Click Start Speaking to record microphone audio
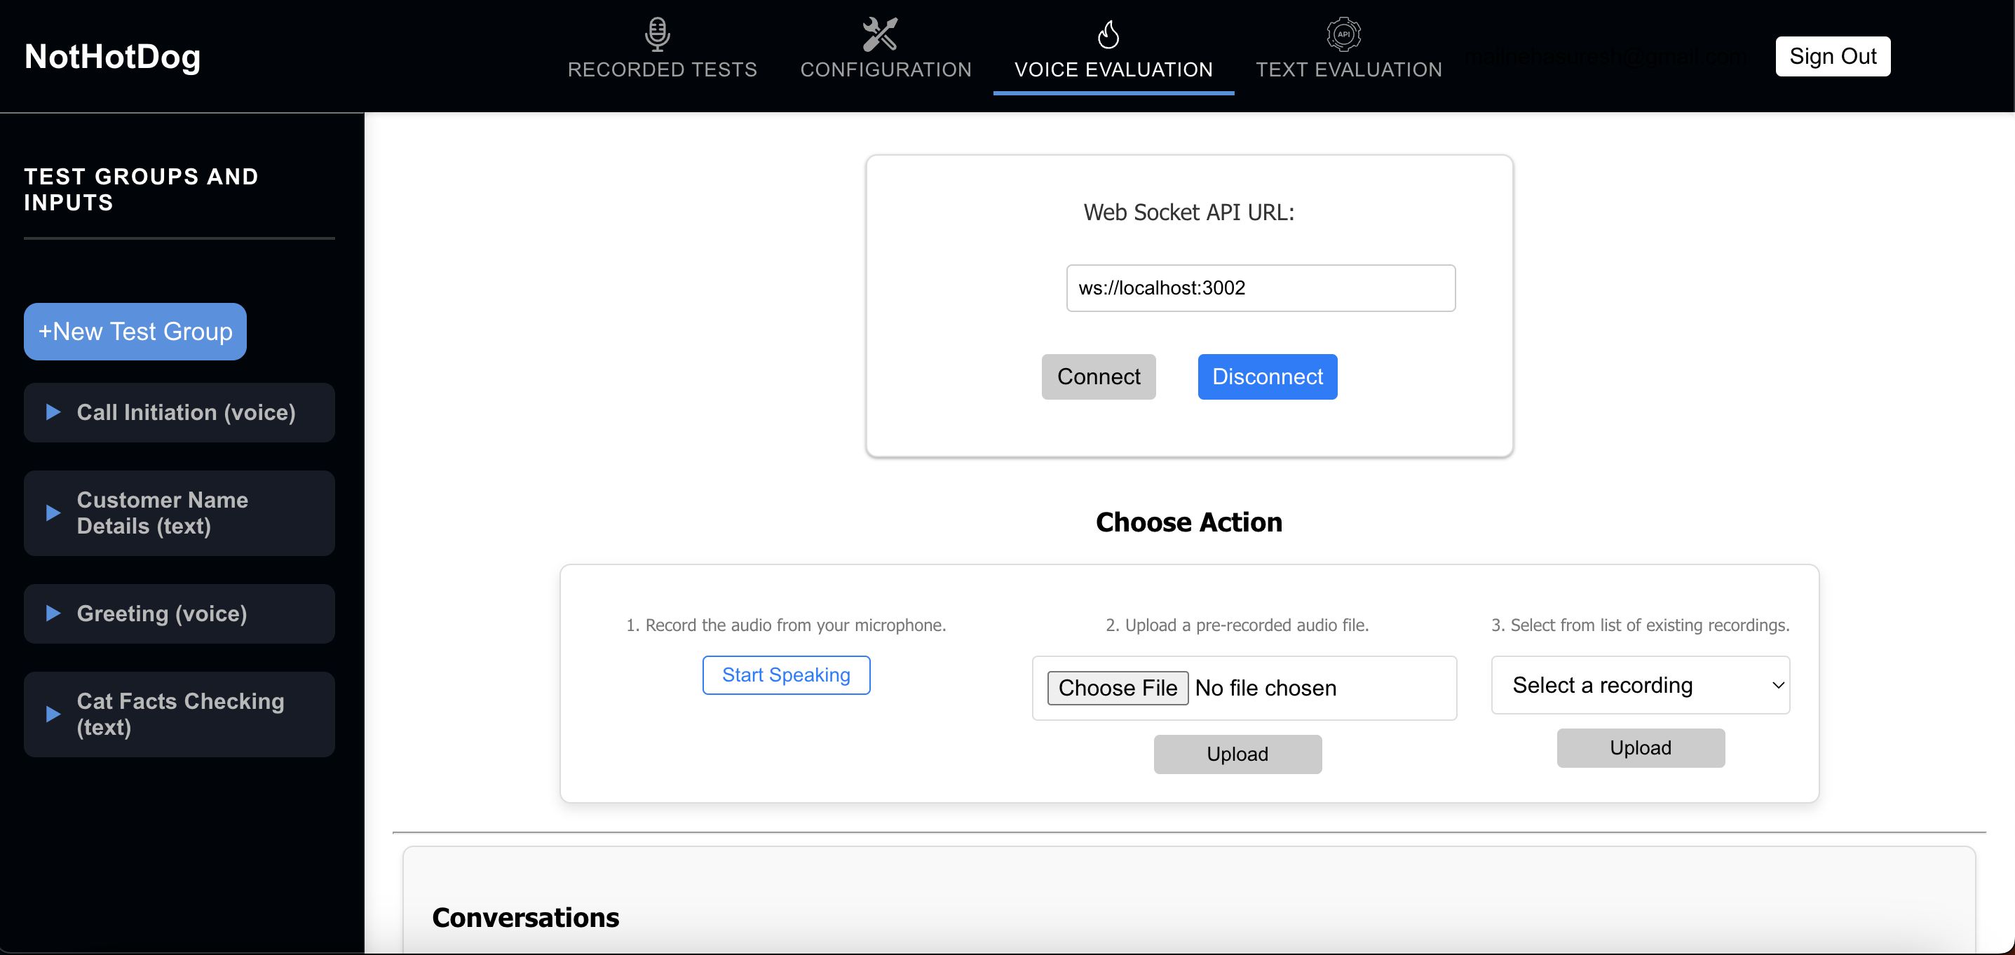The height and width of the screenshot is (955, 2015). 787,675
